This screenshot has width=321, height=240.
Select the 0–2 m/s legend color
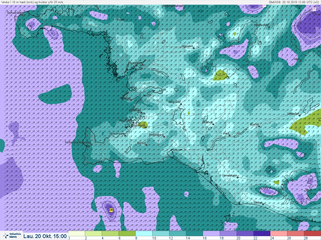(x=77, y=234)
